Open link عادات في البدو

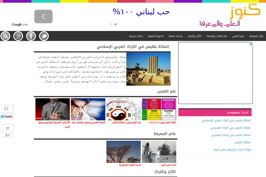169,165
